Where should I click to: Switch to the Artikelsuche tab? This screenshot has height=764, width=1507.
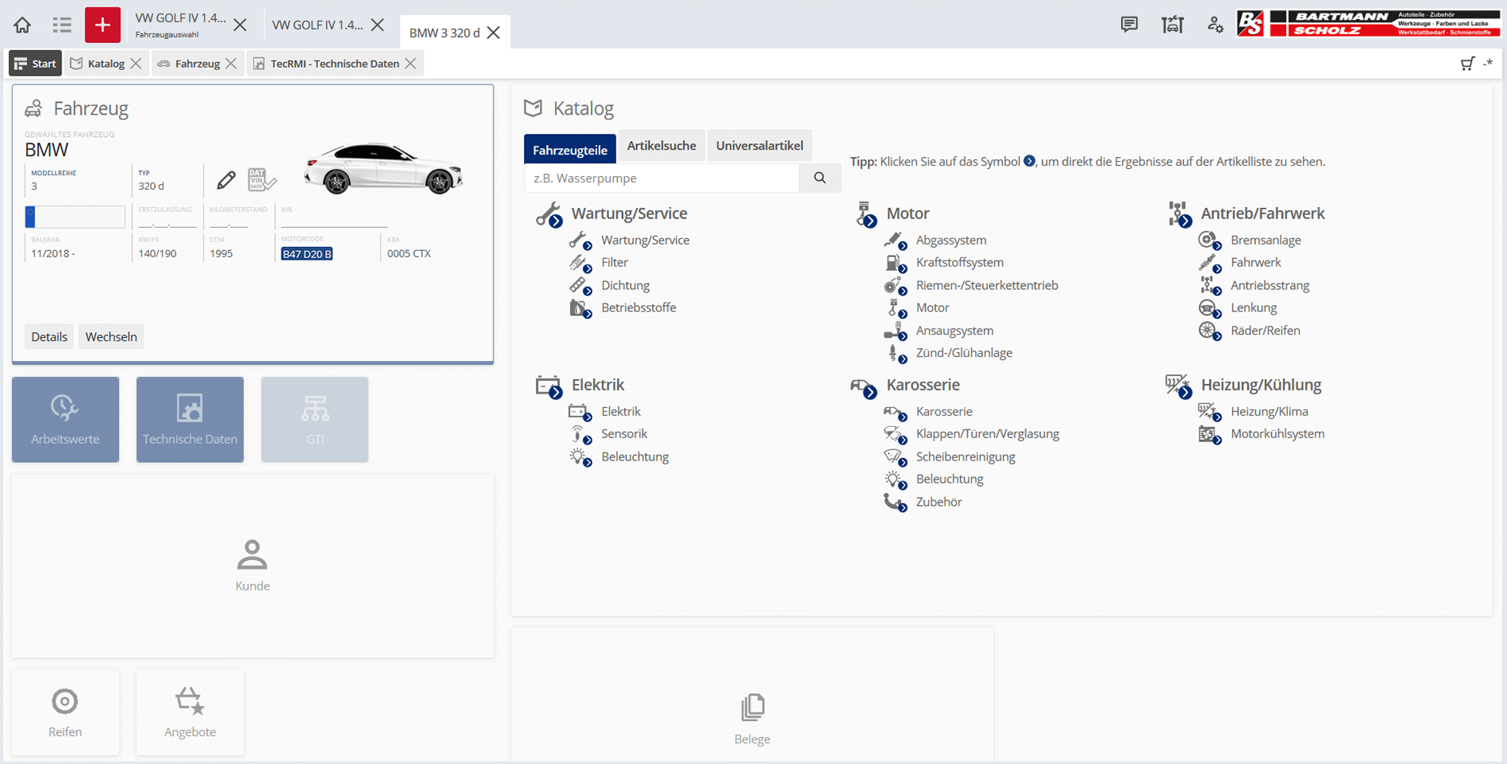coord(662,146)
